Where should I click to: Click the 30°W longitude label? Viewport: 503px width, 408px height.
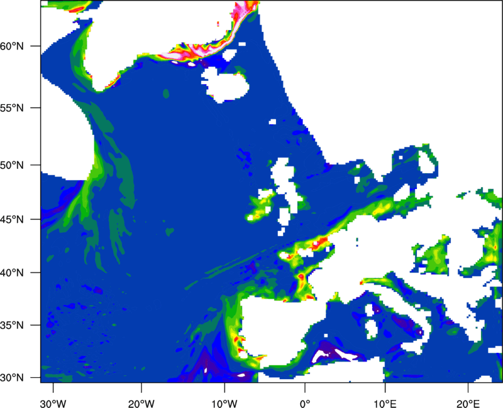click(x=53, y=404)
